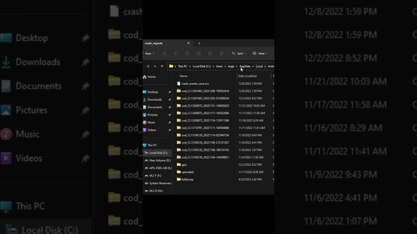
Task: Click the pin icon next to Documents
Action: (x=169, y=107)
